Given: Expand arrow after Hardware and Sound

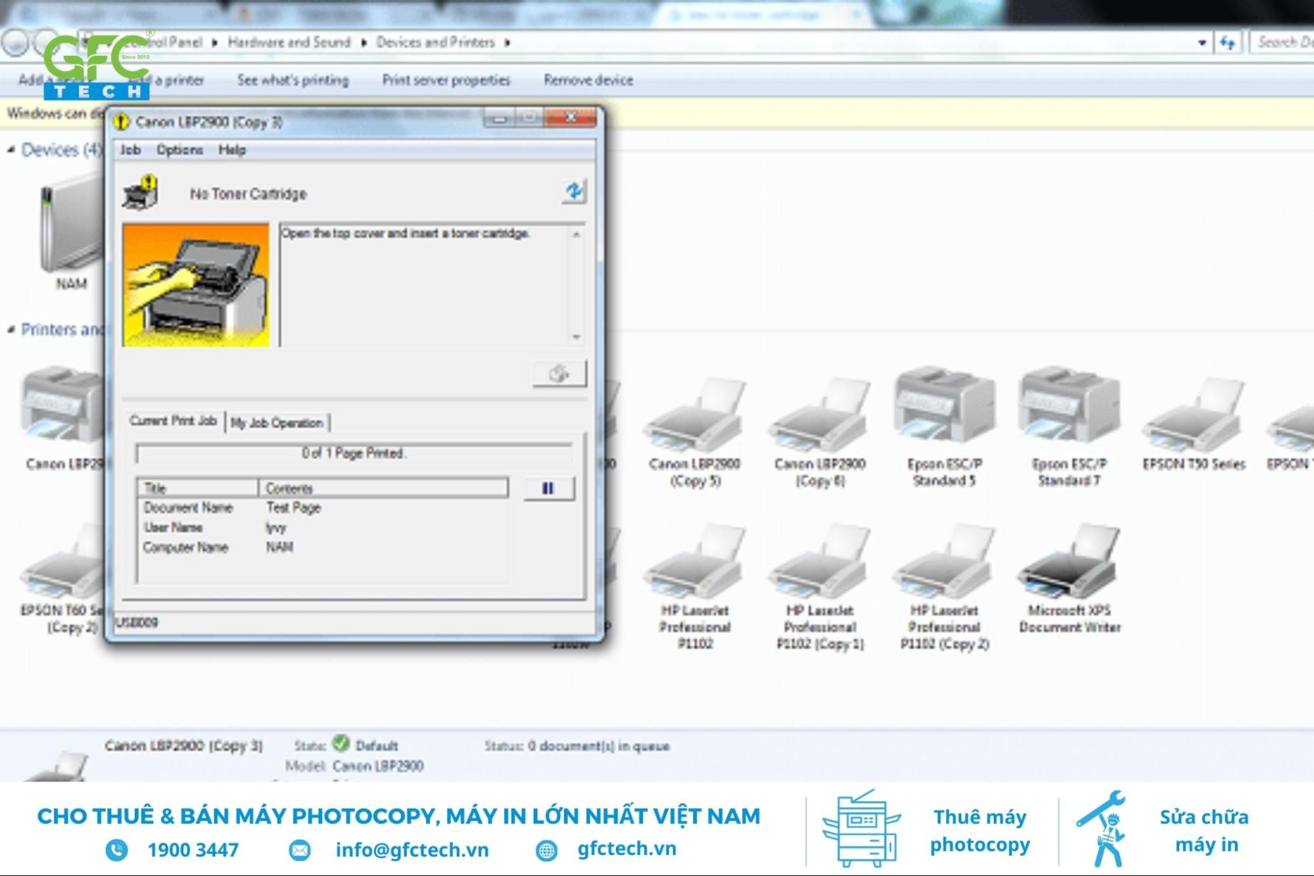Looking at the screenshot, I should point(364,43).
